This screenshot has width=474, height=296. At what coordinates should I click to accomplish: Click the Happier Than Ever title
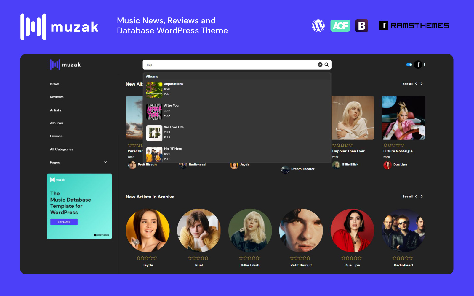(348, 151)
